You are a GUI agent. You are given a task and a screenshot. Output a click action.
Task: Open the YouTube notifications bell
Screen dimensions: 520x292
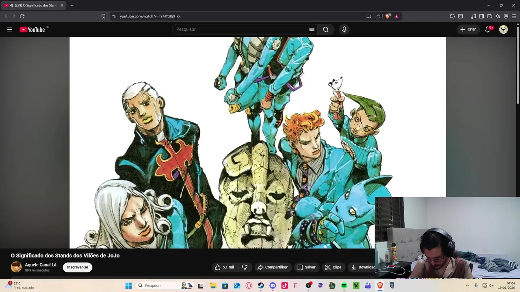pos(488,29)
